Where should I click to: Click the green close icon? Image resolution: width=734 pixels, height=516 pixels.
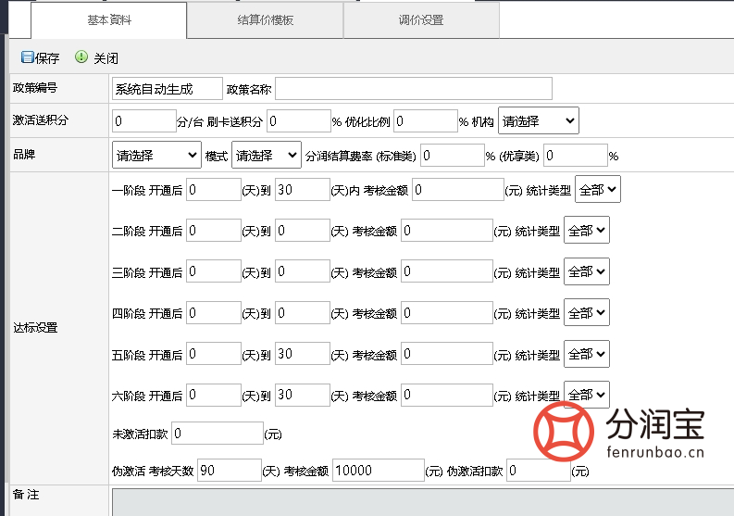(81, 57)
